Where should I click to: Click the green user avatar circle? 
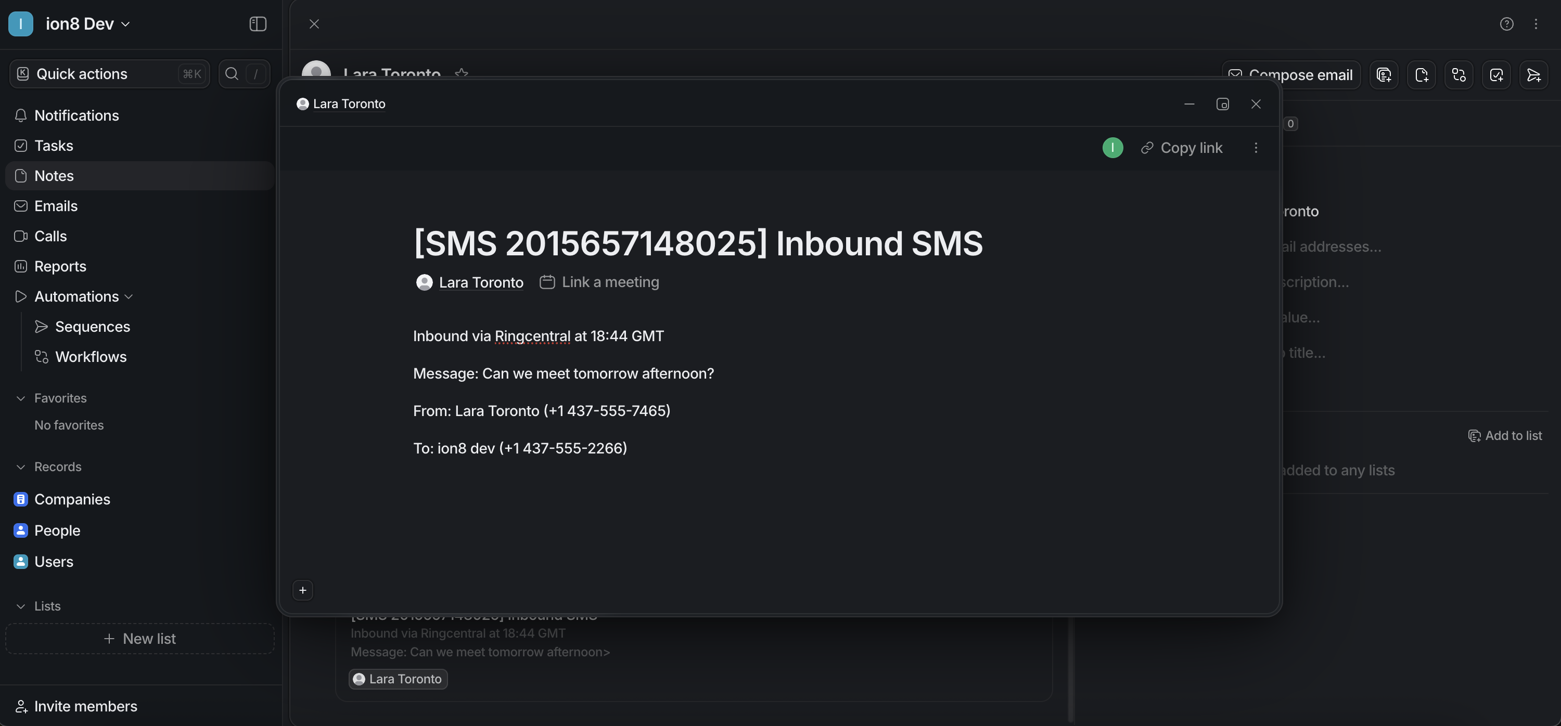click(1112, 148)
